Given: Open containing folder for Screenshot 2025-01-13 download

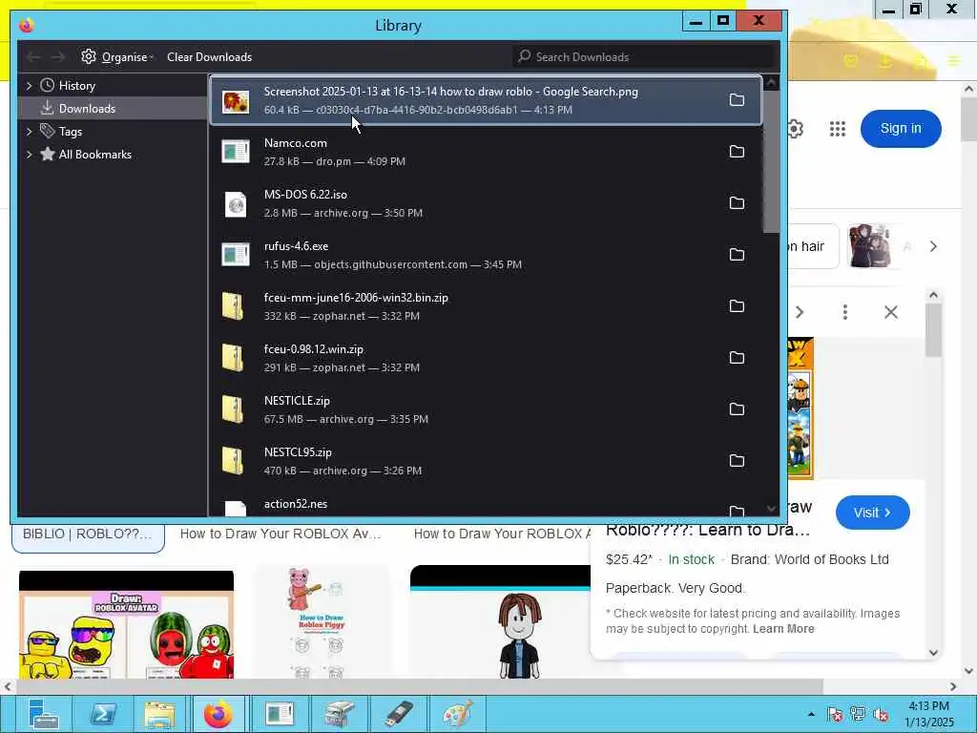Looking at the screenshot, I should pyautogui.click(x=737, y=99).
